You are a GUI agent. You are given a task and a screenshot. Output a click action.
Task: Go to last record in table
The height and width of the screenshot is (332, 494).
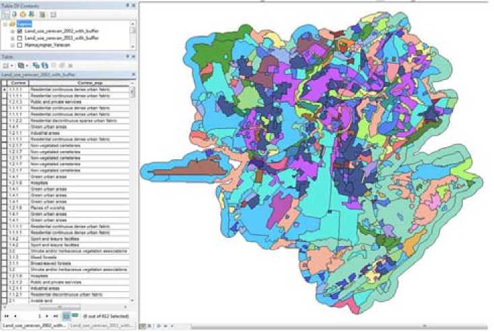55,315
